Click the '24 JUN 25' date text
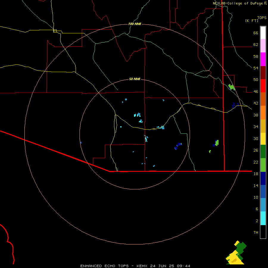 click(162, 266)
